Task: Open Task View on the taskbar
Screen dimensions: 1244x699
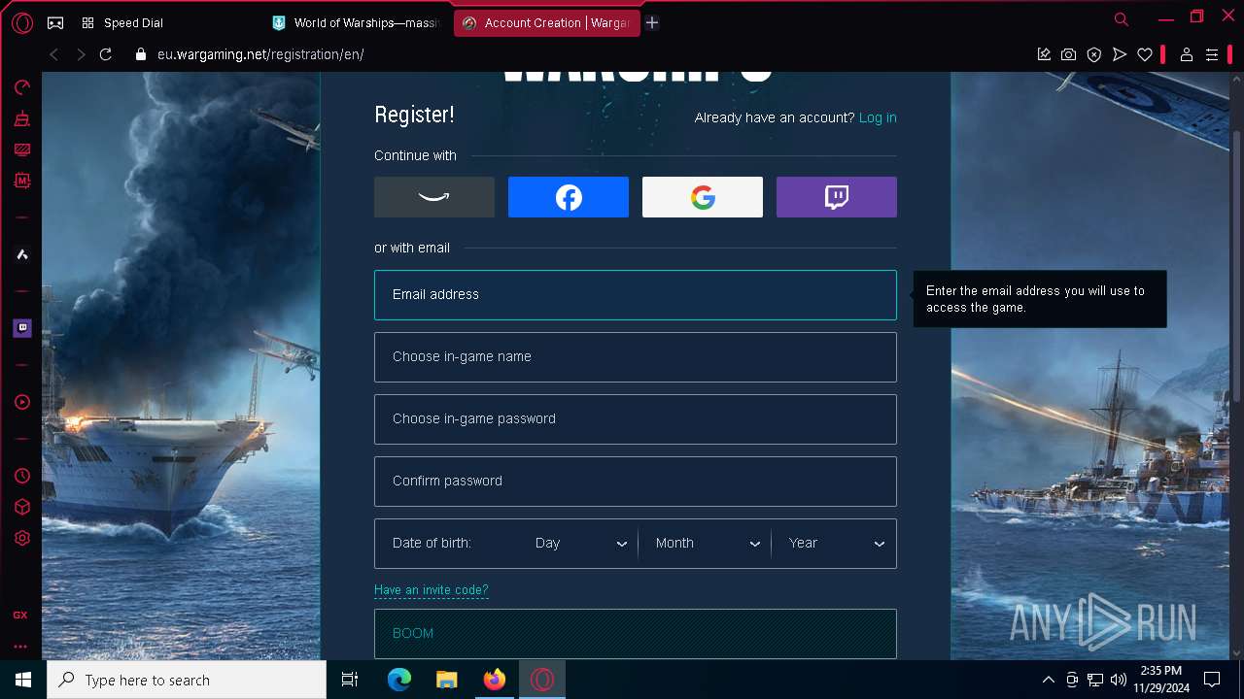Action: [350, 680]
